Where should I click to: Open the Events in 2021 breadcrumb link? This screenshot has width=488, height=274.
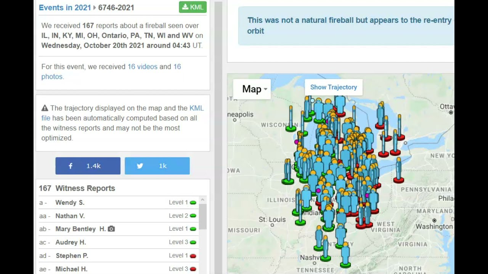click(x=65, y=8)
